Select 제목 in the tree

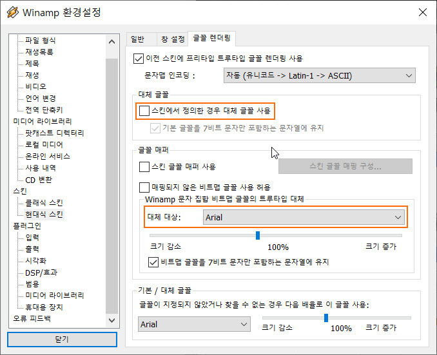[32, 64]
